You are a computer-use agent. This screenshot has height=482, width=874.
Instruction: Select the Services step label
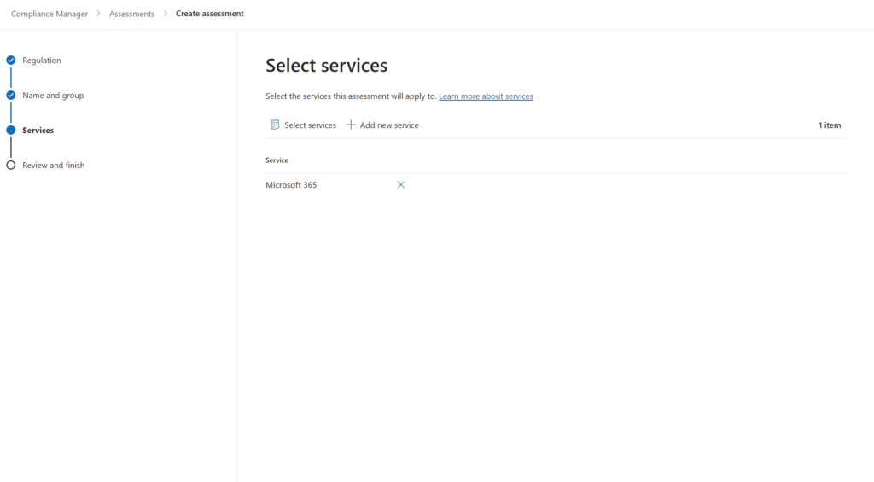tap(38, 131)
